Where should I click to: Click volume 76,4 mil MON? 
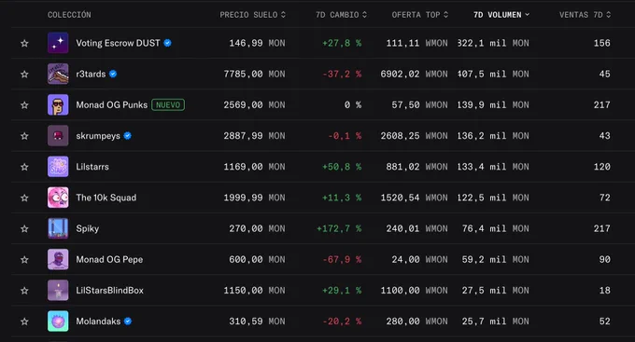click(x=495, y=228)
